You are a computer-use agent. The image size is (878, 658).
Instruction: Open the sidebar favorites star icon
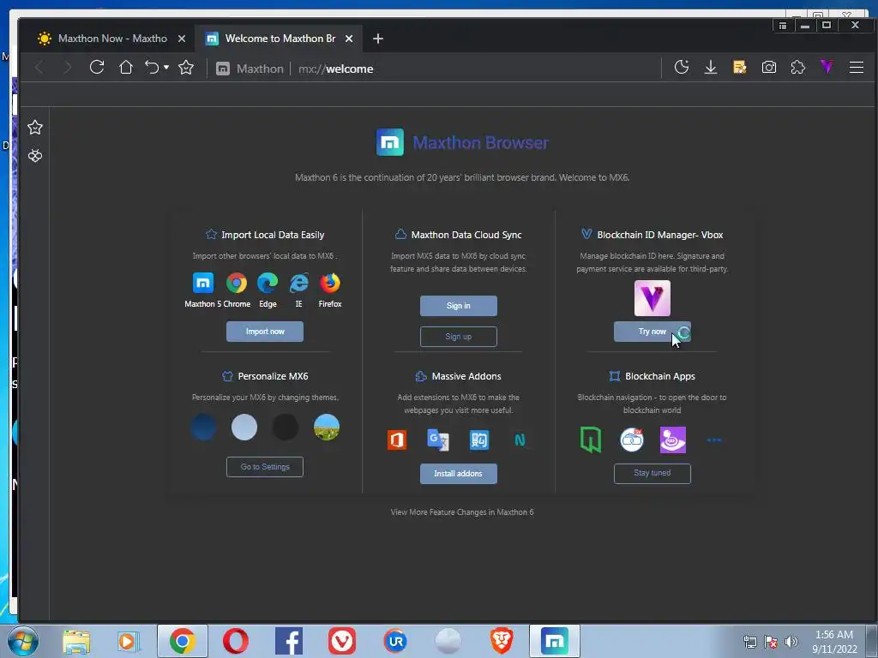click(x=35, y=127)
